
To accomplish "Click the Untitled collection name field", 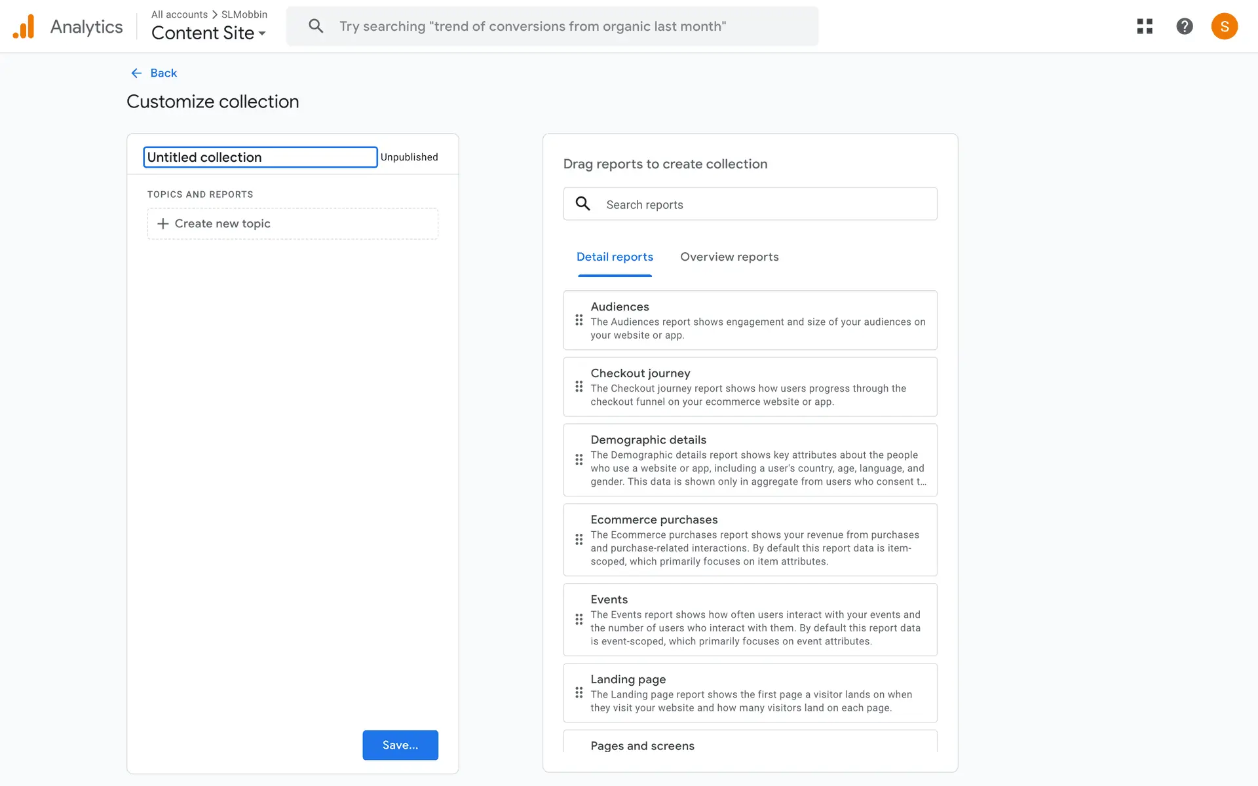I will pyautogui.click(x=260, y=157).
